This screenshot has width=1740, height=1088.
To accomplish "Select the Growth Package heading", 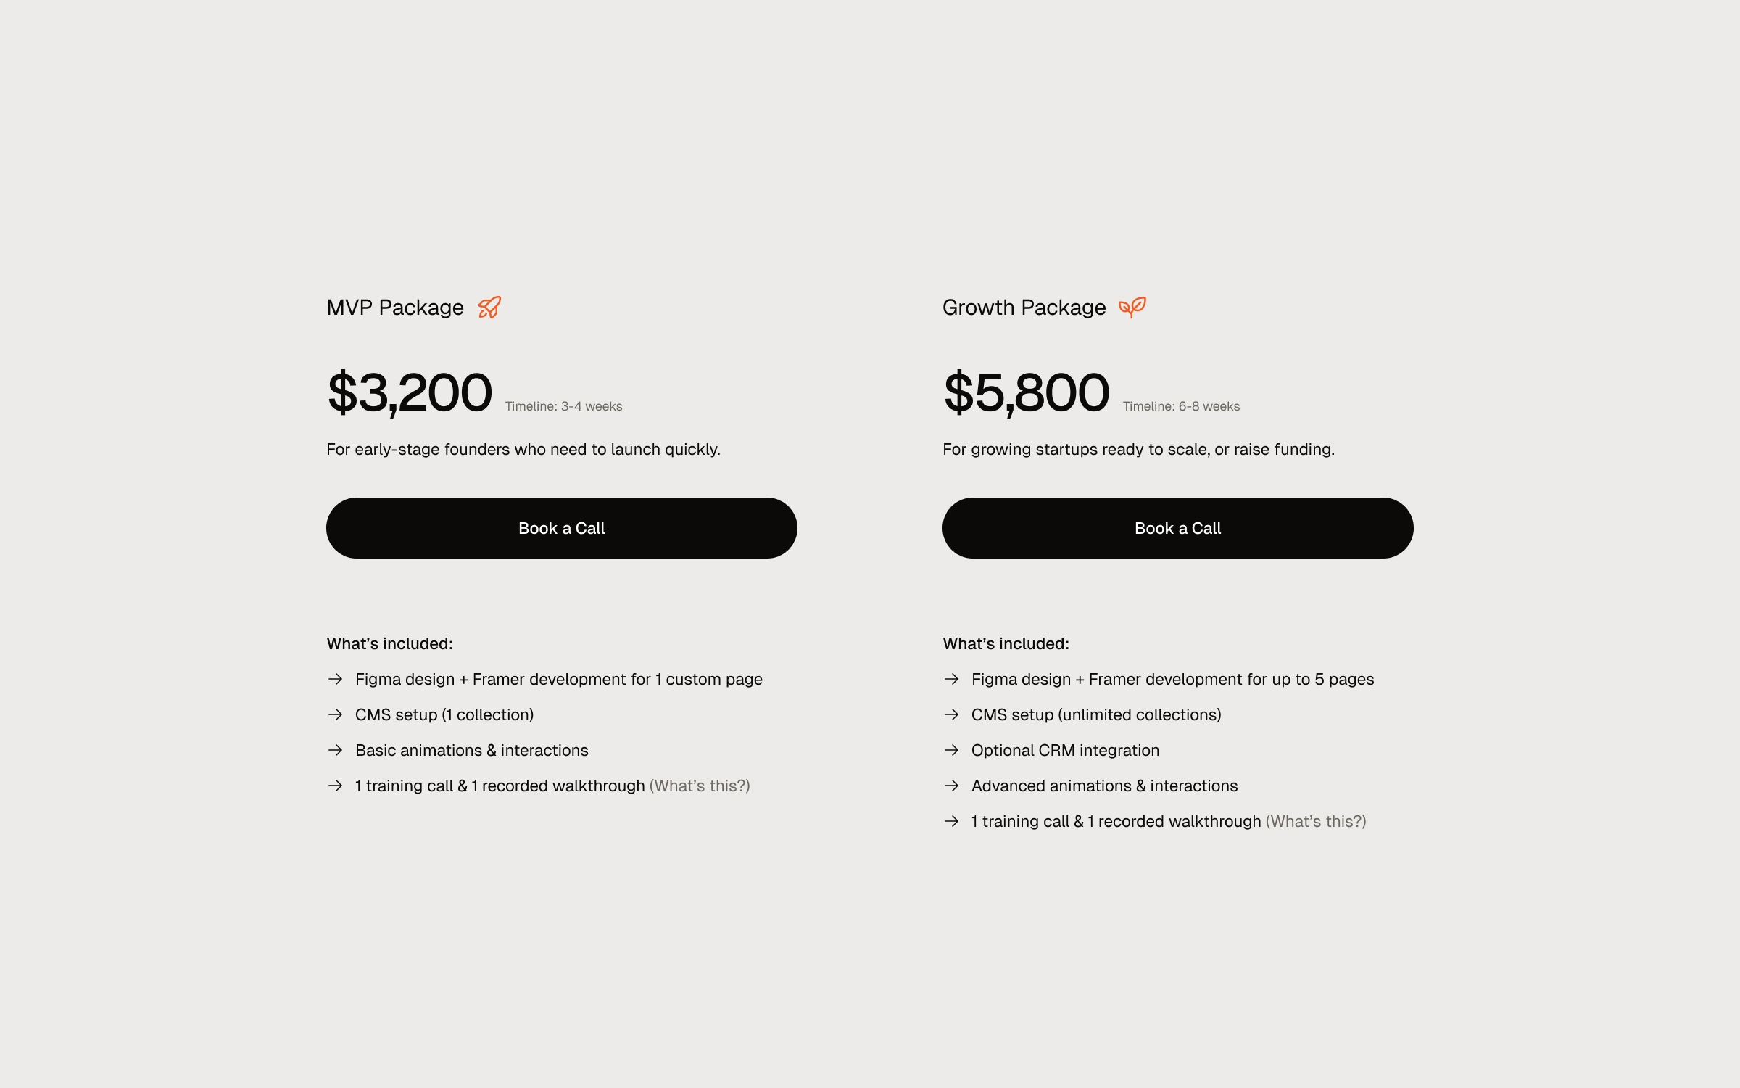I will (1024, 308).
